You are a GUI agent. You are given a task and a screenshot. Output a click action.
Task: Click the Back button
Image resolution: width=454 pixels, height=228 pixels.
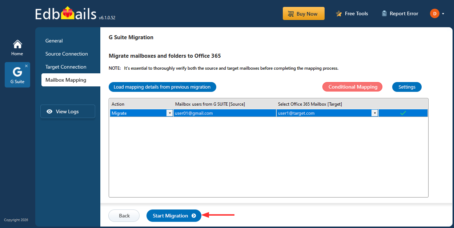point(124,216)
